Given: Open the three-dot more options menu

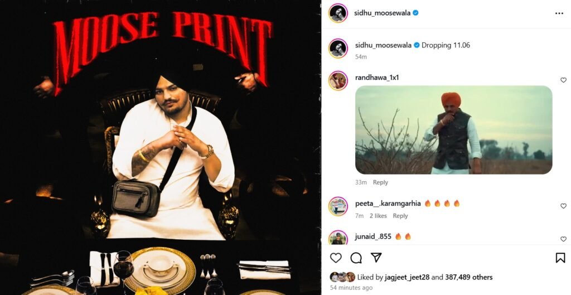Looking at the screenshot, I should (559, 13).
